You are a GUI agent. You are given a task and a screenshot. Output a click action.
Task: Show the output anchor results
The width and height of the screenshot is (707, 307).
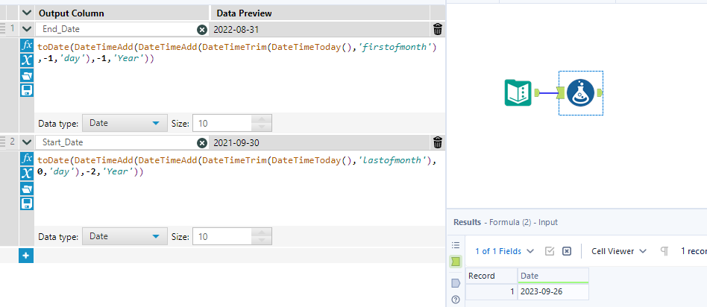click(x=455, y=282)
